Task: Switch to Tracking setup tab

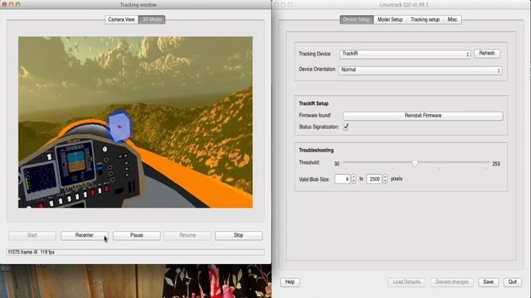Action: point(425,20)
